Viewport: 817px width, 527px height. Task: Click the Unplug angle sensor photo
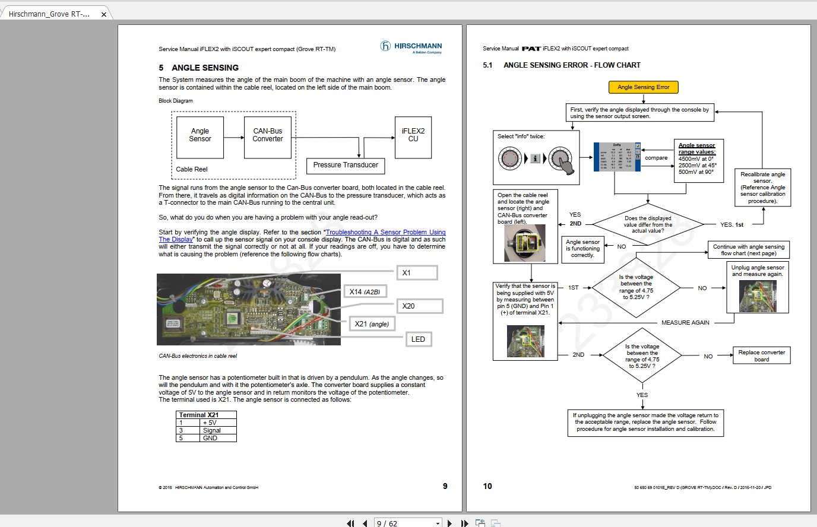(758, 296)
